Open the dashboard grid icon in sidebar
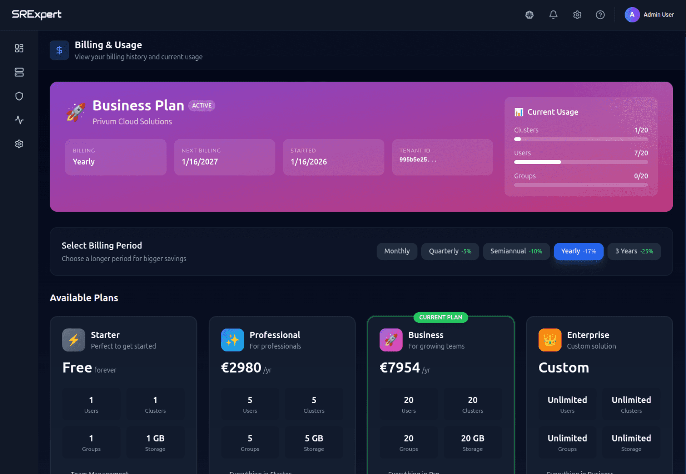The width and height of the screenshot is (686, 474). pos(19,48)
